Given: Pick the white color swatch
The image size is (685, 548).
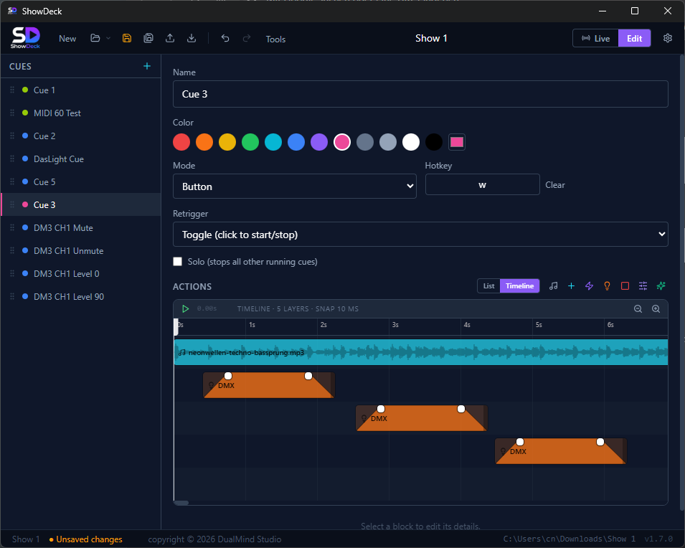Looking at the screenshot, I should pyautogui.click(x=411, y=142).
